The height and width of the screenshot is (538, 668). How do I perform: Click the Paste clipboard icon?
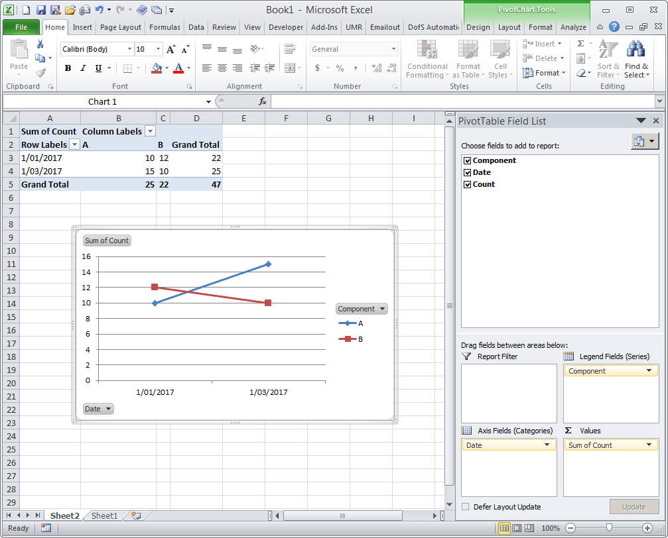click(x=19, y=50)
